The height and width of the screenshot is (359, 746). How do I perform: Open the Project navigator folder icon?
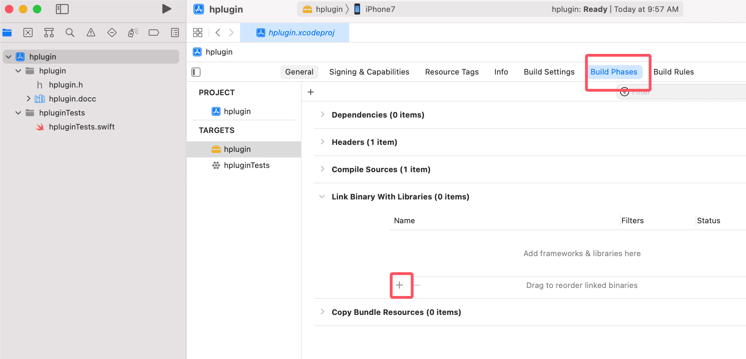[x=7, y=33]
